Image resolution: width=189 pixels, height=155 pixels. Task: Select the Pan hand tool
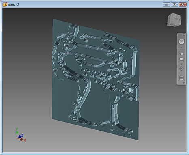tap(181, 53)
